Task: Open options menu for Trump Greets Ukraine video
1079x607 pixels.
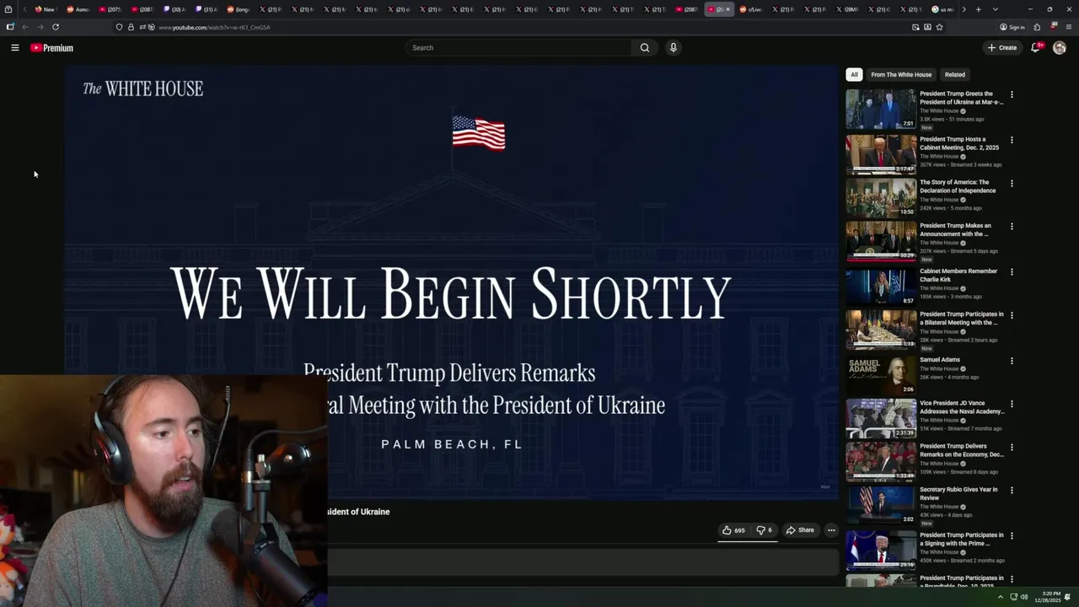Action: coord(1012,94)
